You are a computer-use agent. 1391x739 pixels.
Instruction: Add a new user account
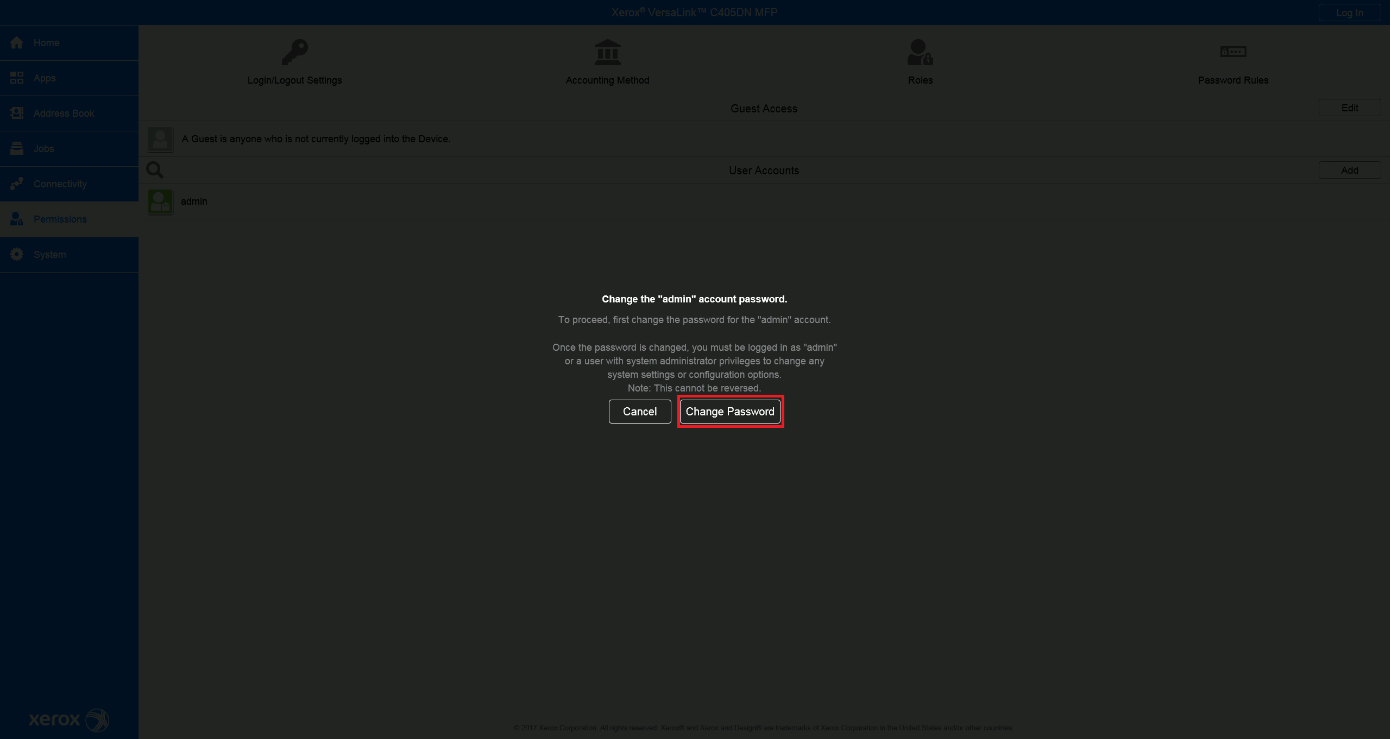point(1349,169)
